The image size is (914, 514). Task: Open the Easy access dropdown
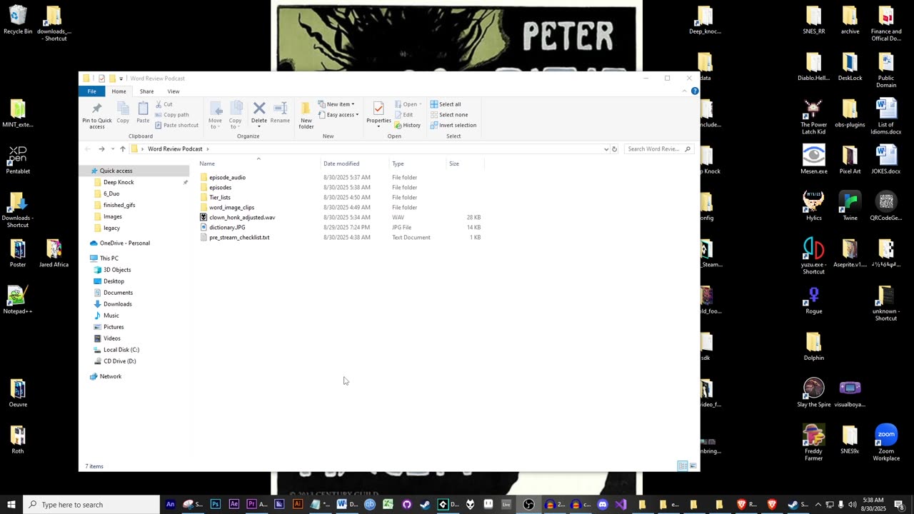pyautogui.click(x=338, y=115)
